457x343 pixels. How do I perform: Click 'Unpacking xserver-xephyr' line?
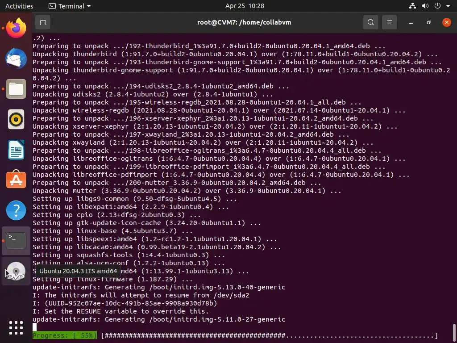click(x=215, y=126)
